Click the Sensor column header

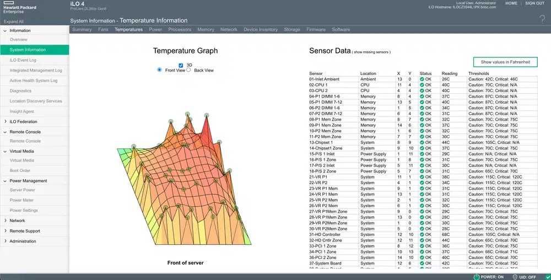click(316, 73)
